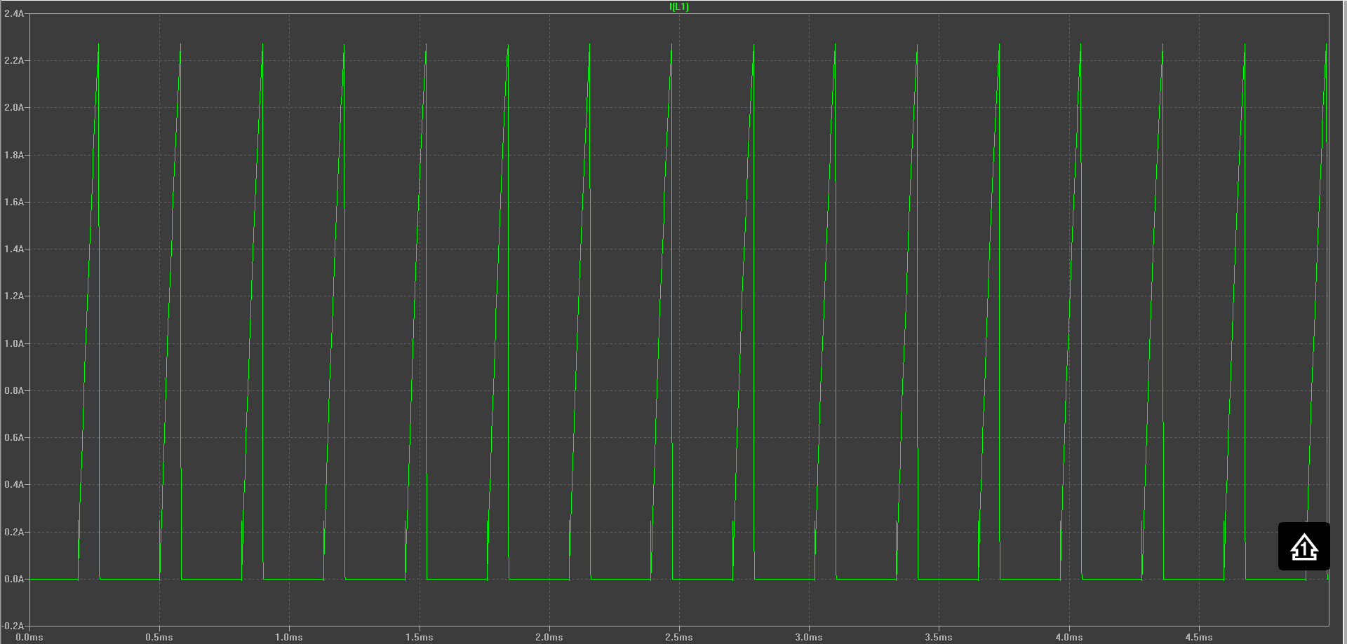
Task: Click the negative -0.2A axis label
Action: (x=13, y=626)
